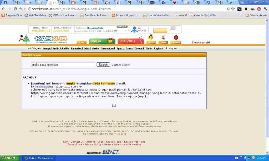Click the Search button
The height and width of the screenshot is (161, 269).
(x=103, y=65)
